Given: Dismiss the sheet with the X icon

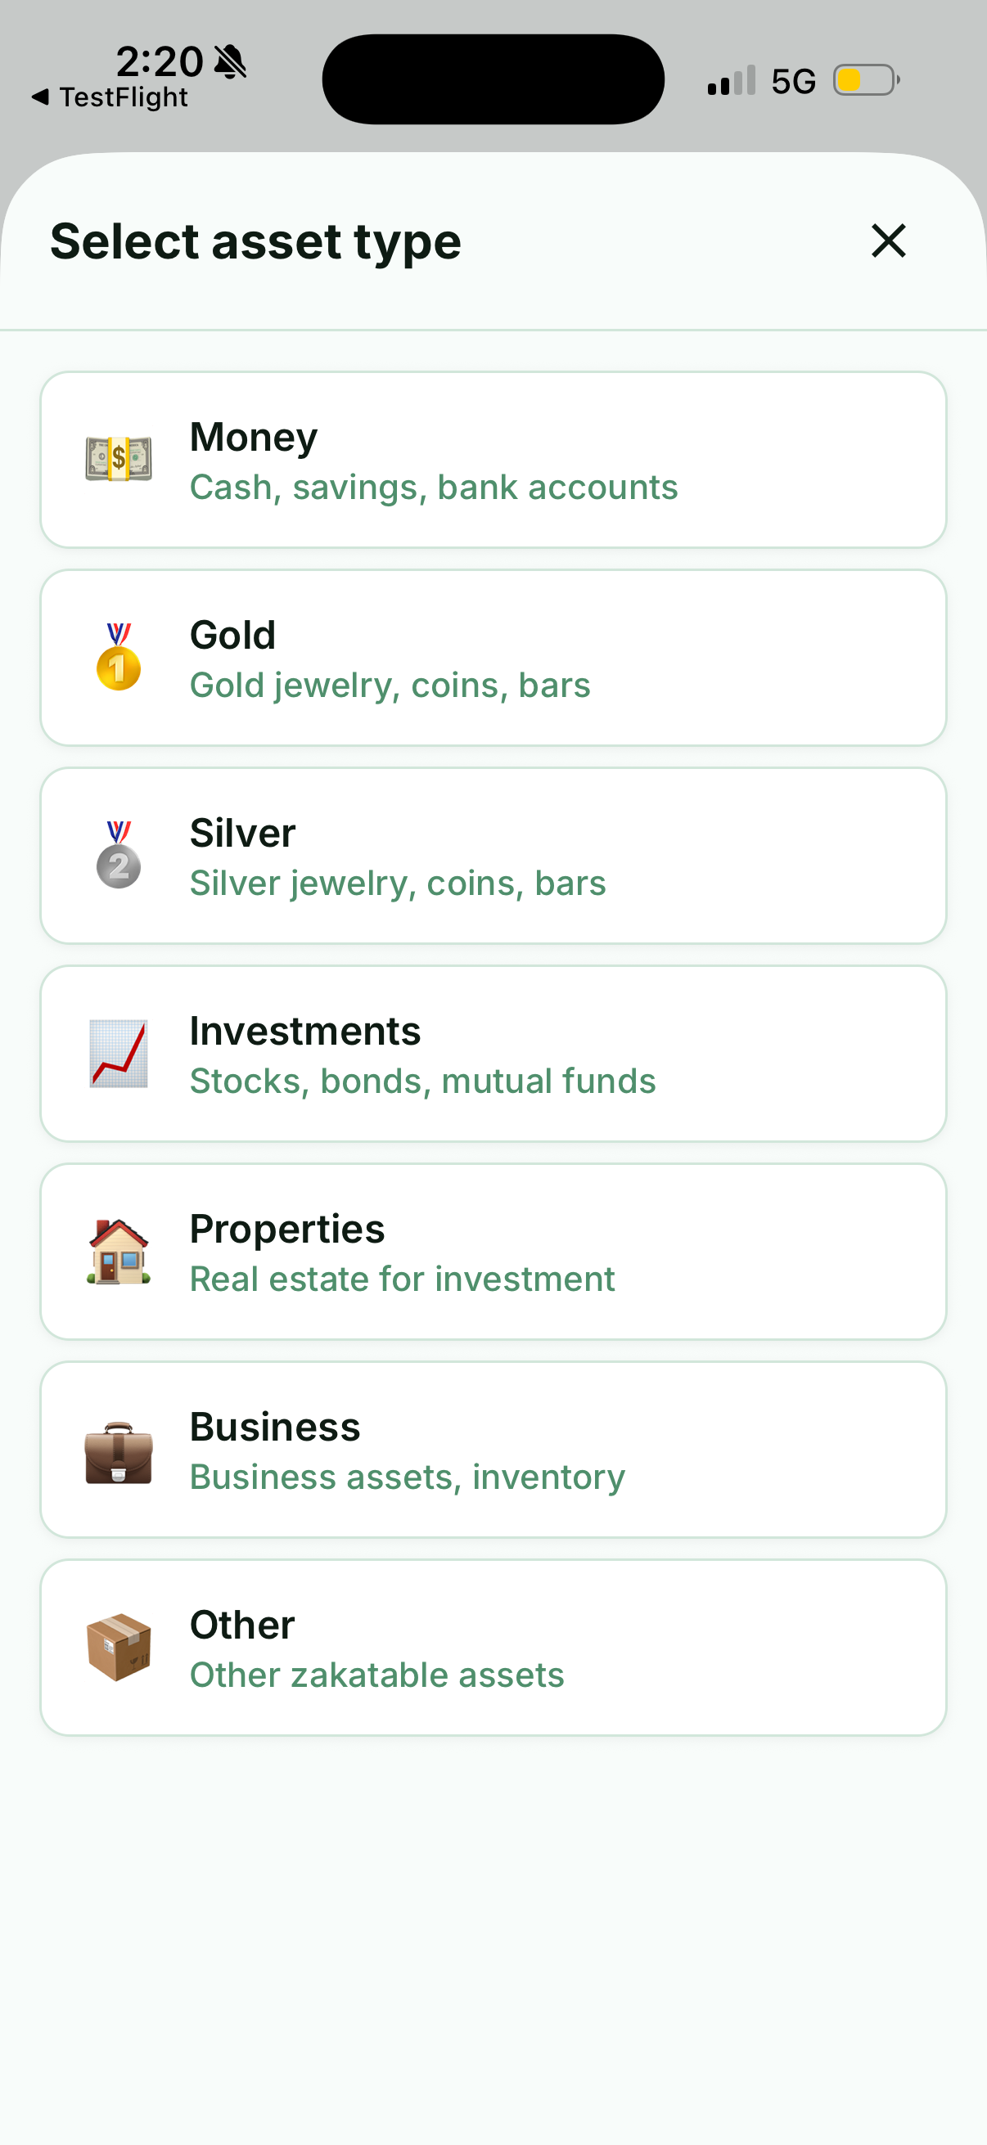Looking at the screenshot, I should point(887,241).
